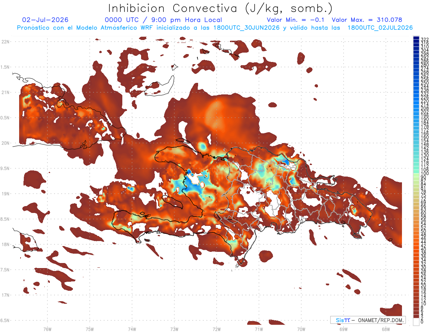Click the '22N' latitude label

coord(5,42)
